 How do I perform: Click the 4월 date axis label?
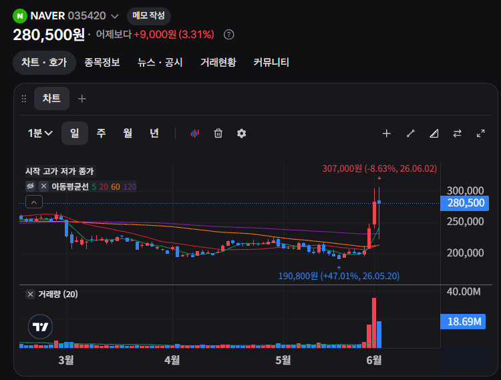(172, 360)
